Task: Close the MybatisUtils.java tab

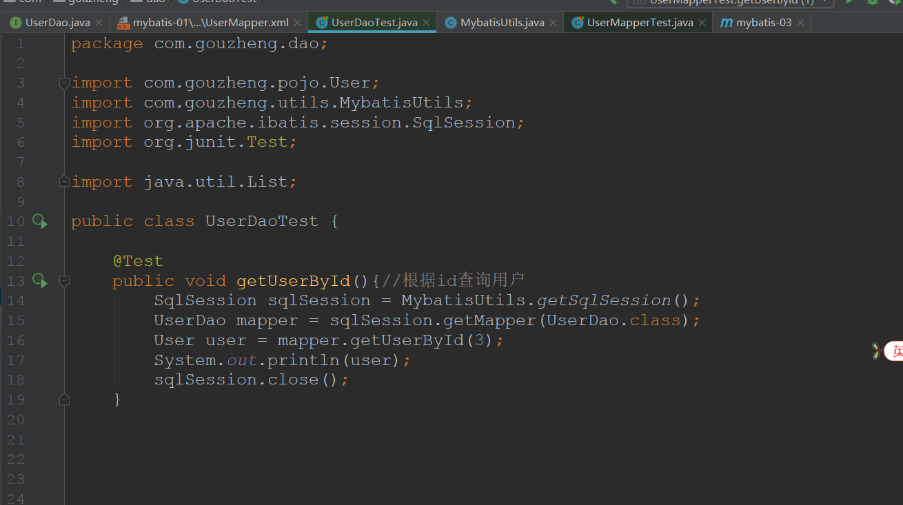Action: [553, 23]
